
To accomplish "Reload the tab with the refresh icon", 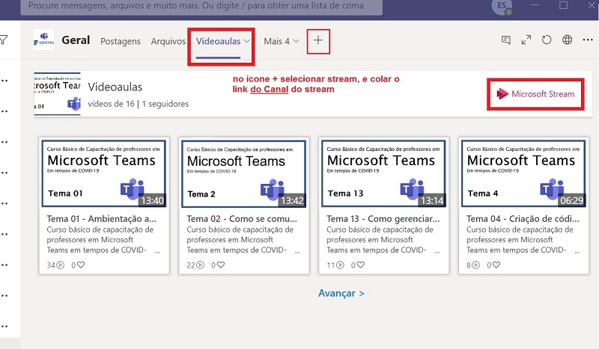I will [547, 40].
